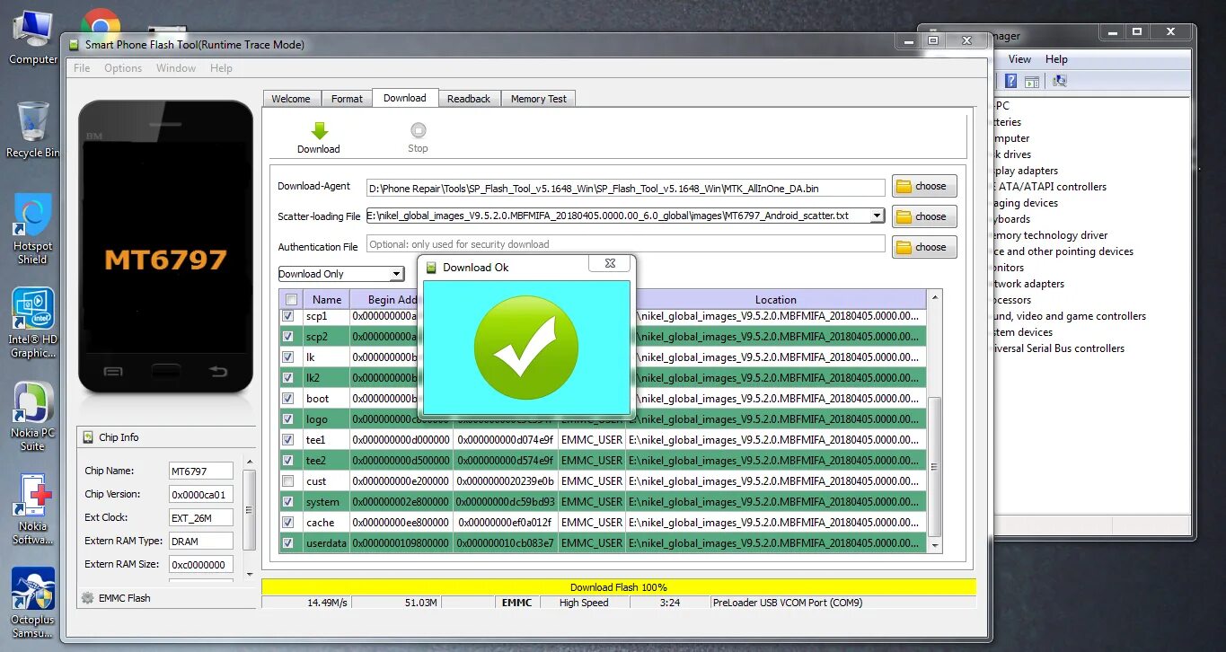
Task: Click the phone Home button on MT6797 image
Action: [165, 371]
